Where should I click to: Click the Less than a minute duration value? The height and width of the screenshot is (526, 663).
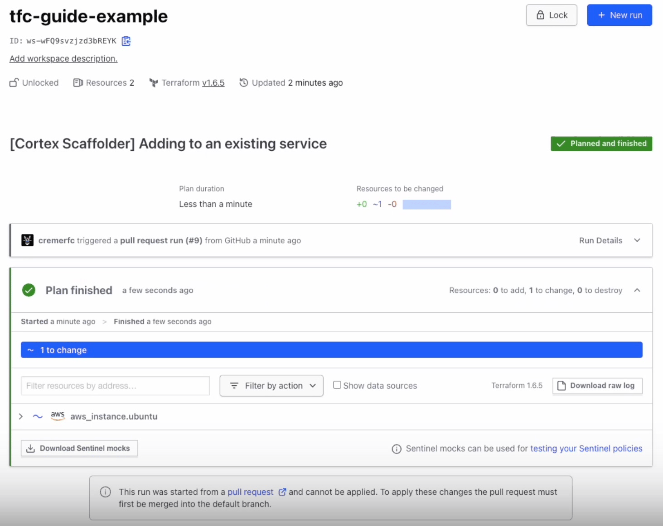pos(216,204)
